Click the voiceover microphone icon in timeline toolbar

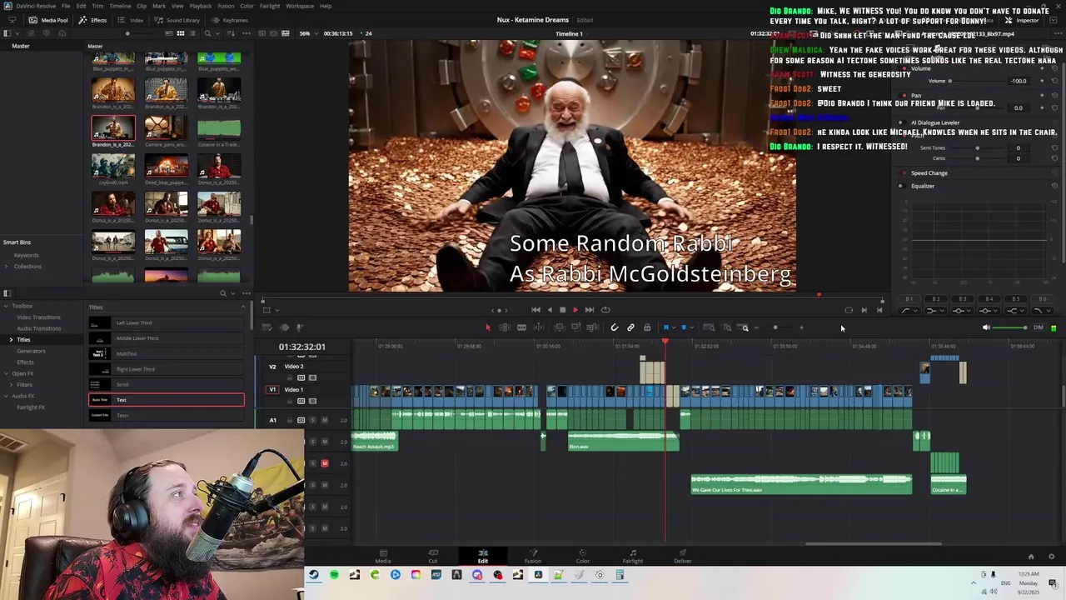click(301, 327)
